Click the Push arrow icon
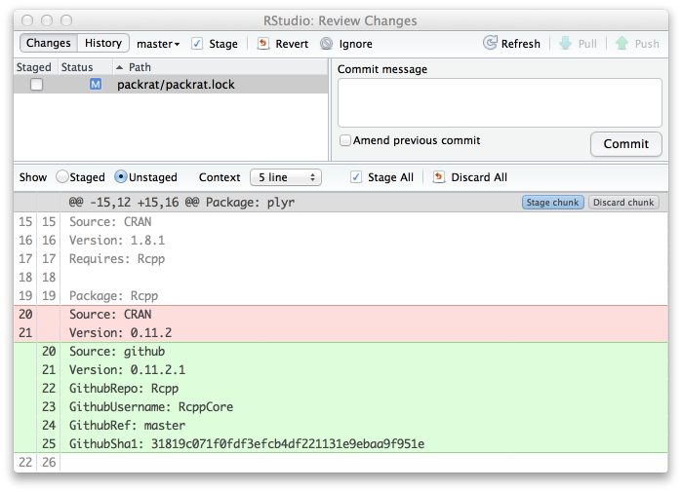Image resolution: width=682 pixels, height=492 pixels. pyautogui.click(x=621, y=44)
